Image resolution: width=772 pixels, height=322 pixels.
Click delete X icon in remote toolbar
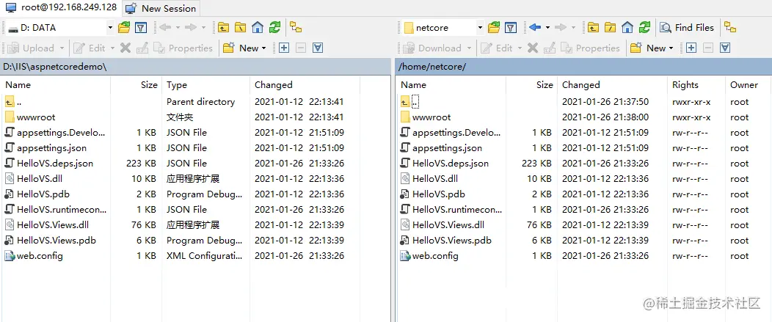point(533,48)
